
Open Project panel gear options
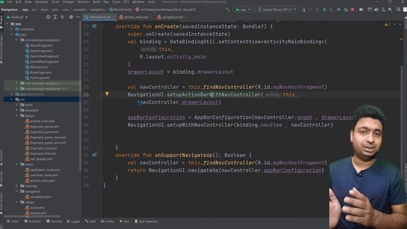pos(71,17)
